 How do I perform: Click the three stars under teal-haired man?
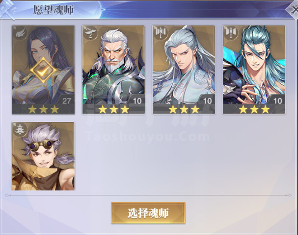pyautogui.click(x=254, y=109)
